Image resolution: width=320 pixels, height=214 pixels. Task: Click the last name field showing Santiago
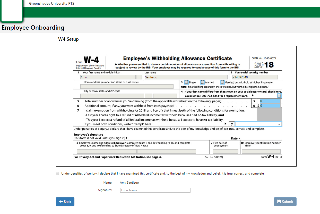point(186,77)
